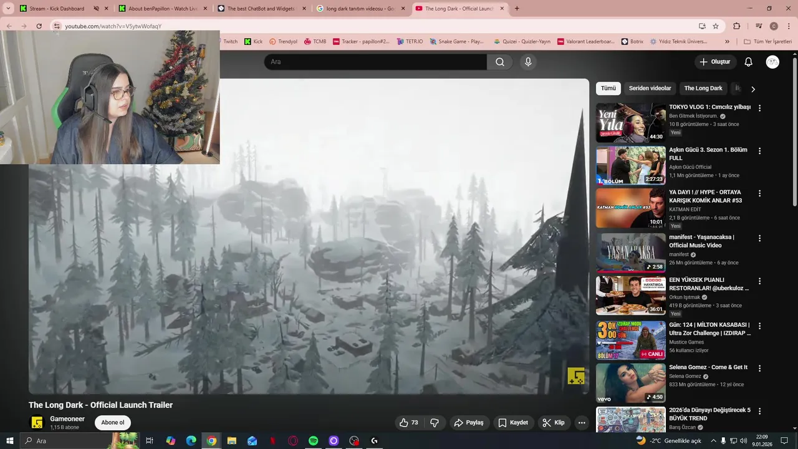798x449 pixels.
Task: Open Chrome three-dot menu
Action: 789,26
